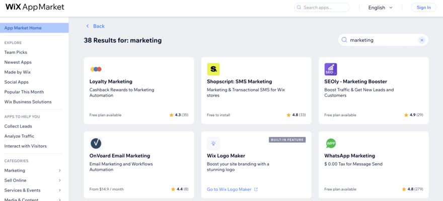Screen dimensions: 443x201
Task: Click the magnifier icon beside marketing query
Action: (x=344, y=40)
